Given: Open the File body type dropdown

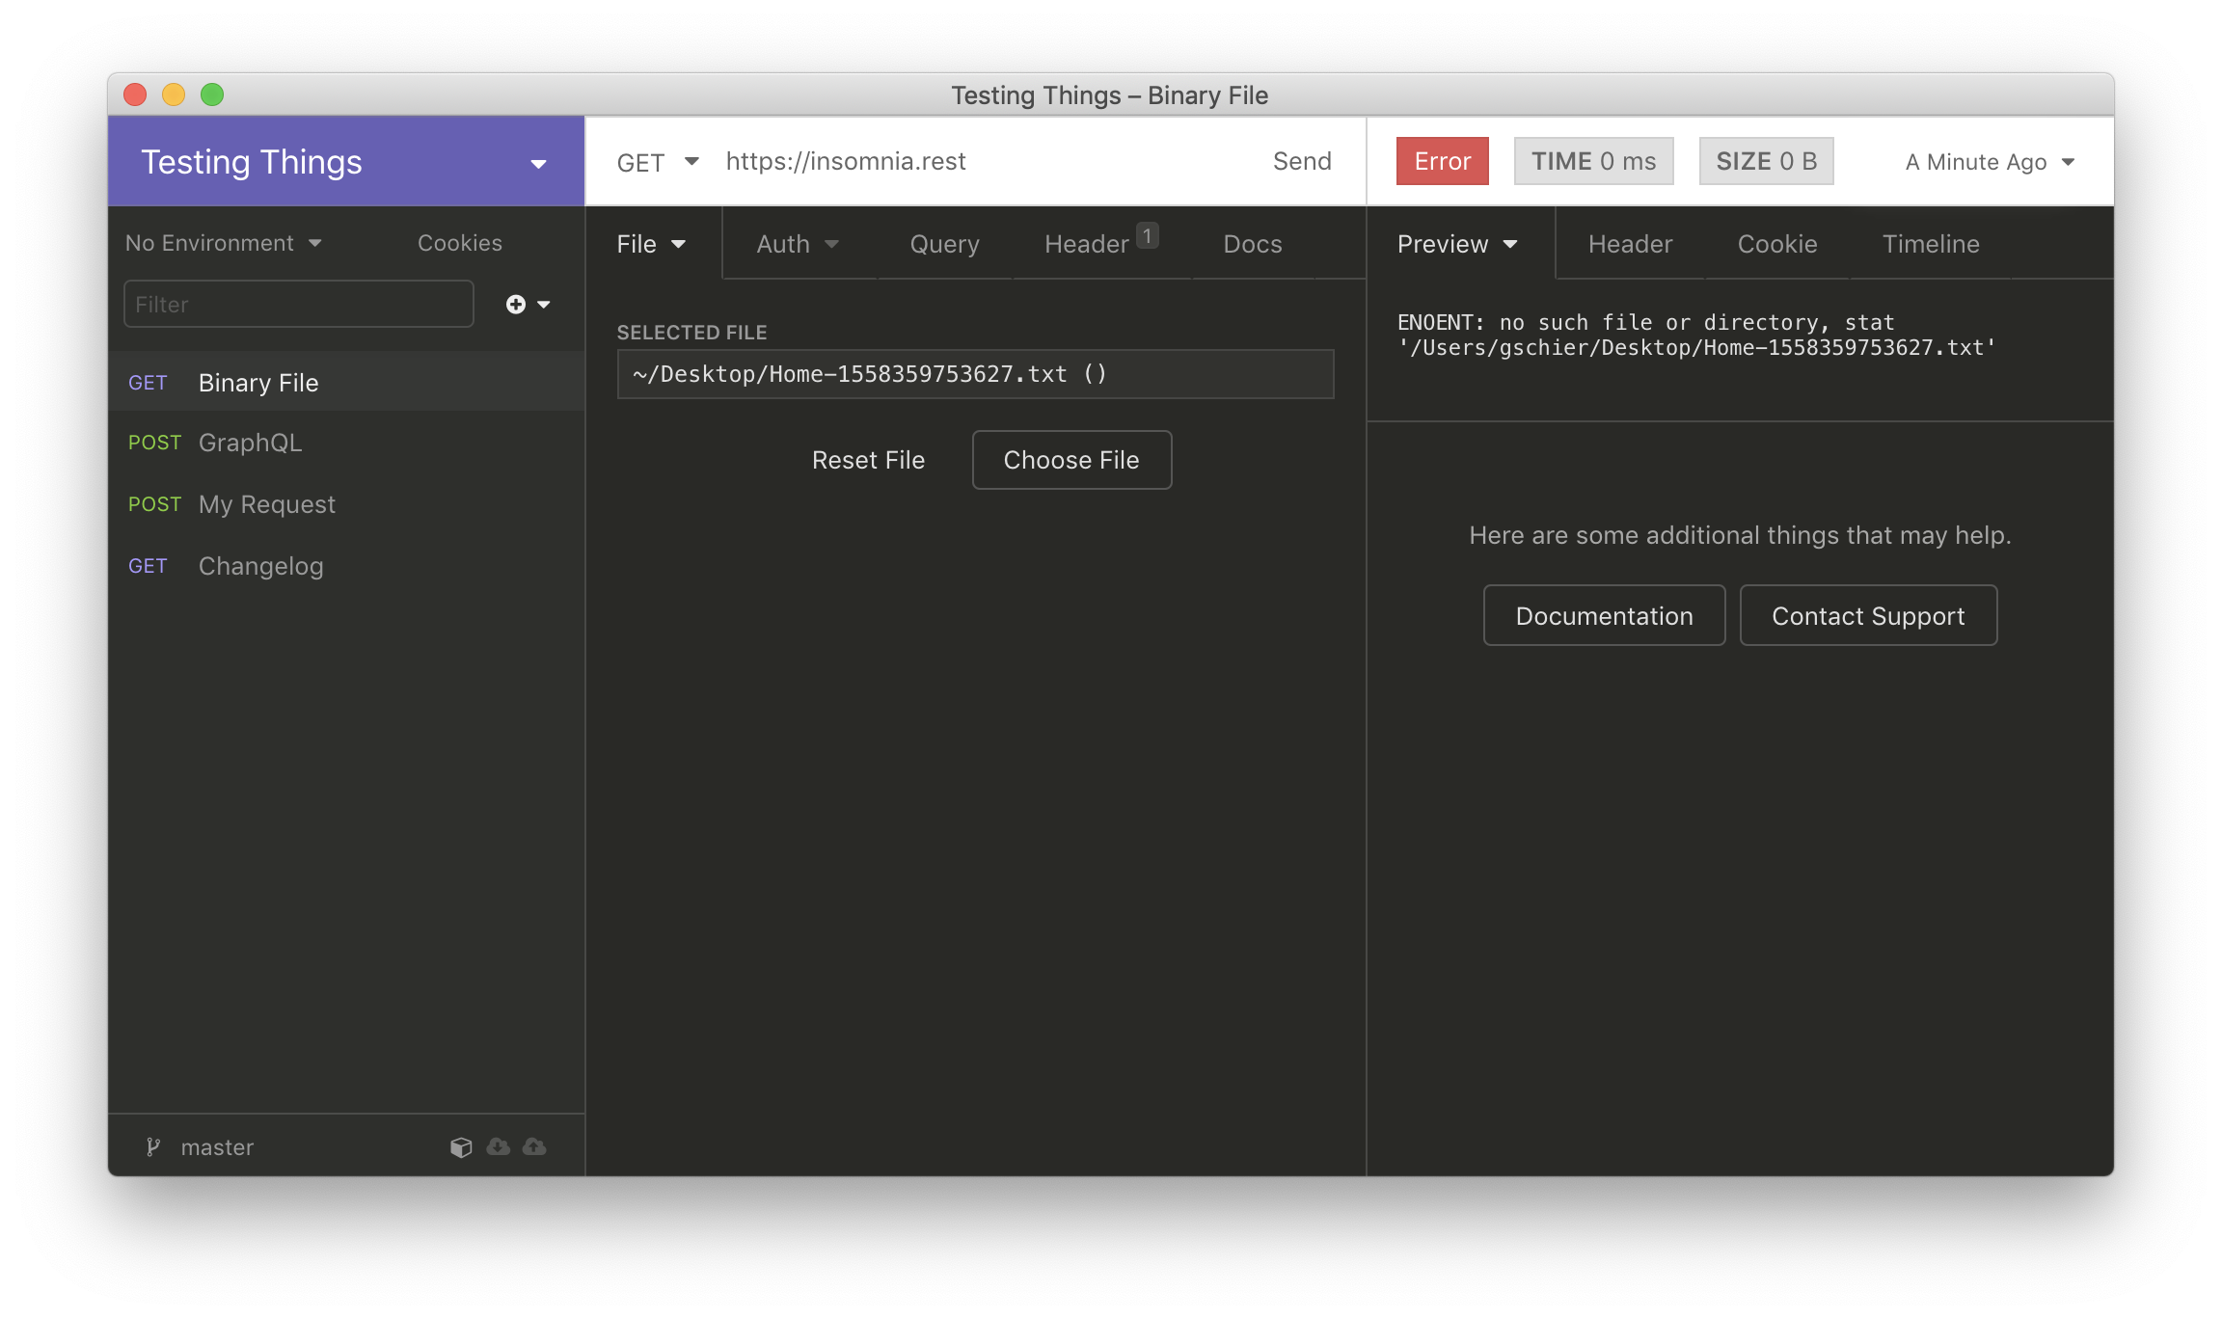Looking at the screenshot, I should tap(652, 244).
